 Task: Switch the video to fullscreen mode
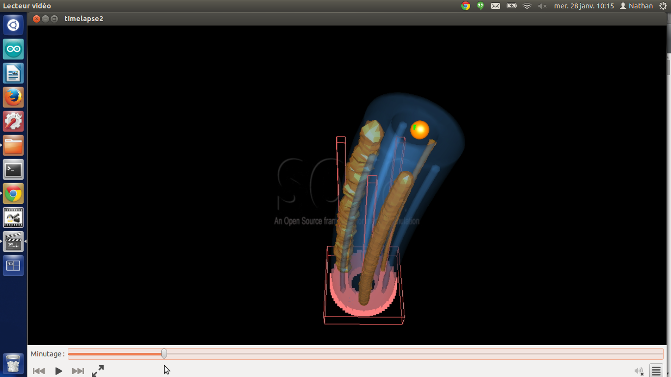coord(98,371)
